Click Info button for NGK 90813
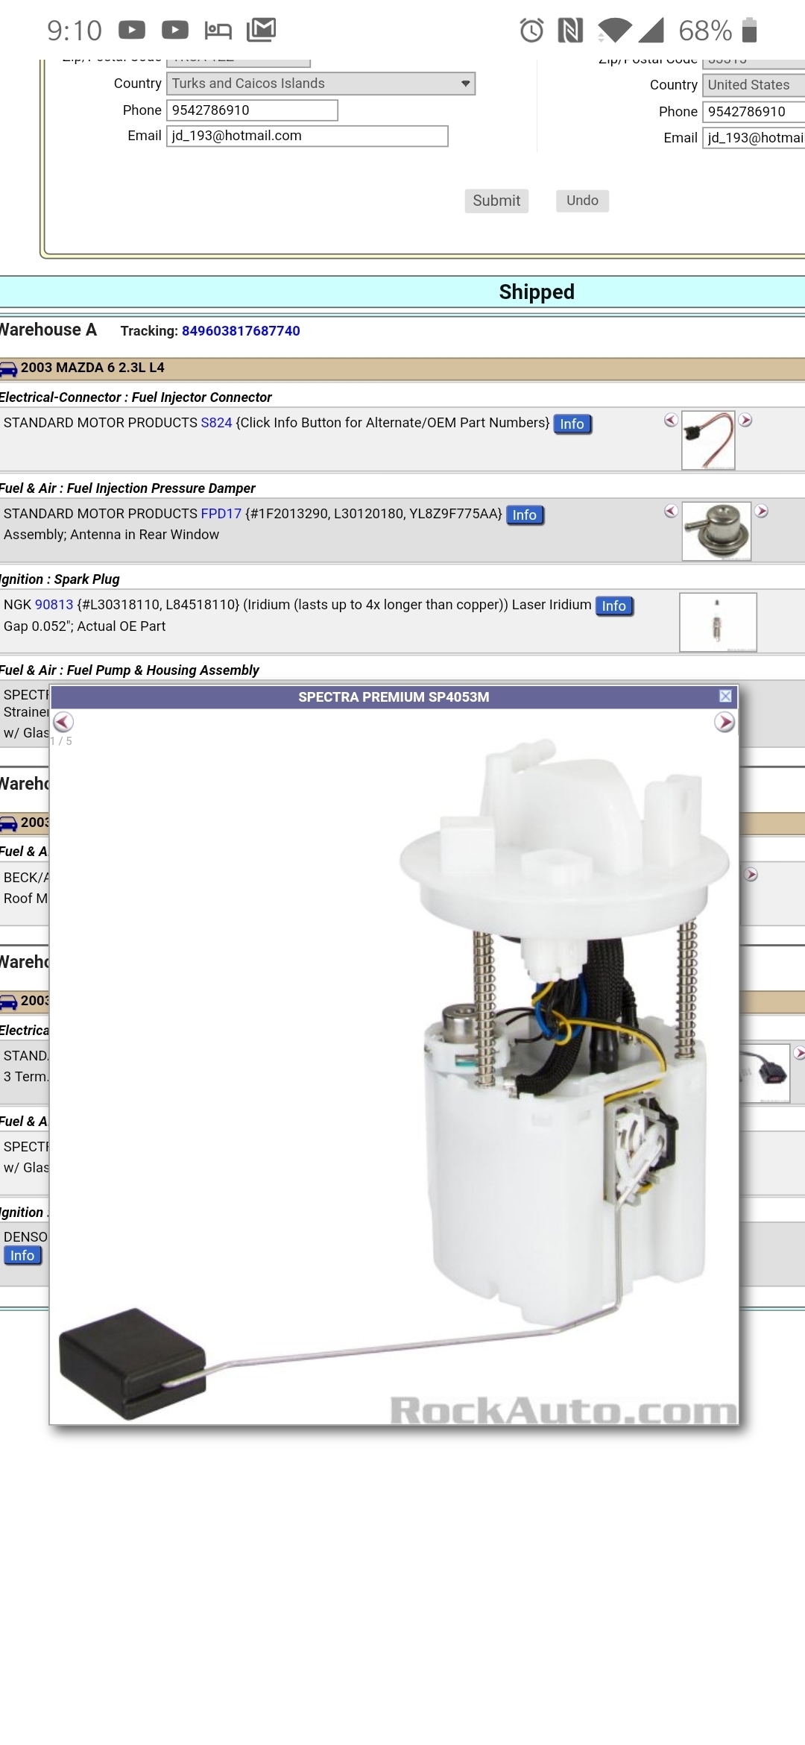This screenshot has height=1745, width=805. click(614, 606)
